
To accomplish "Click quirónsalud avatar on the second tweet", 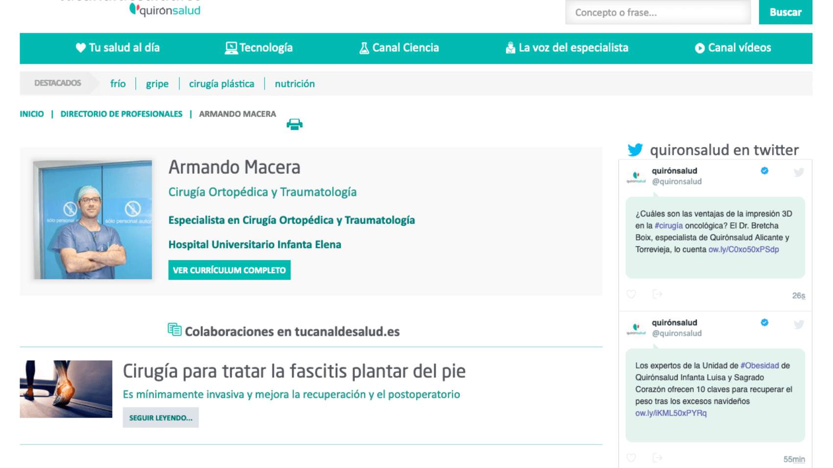I will pos(636,328).
